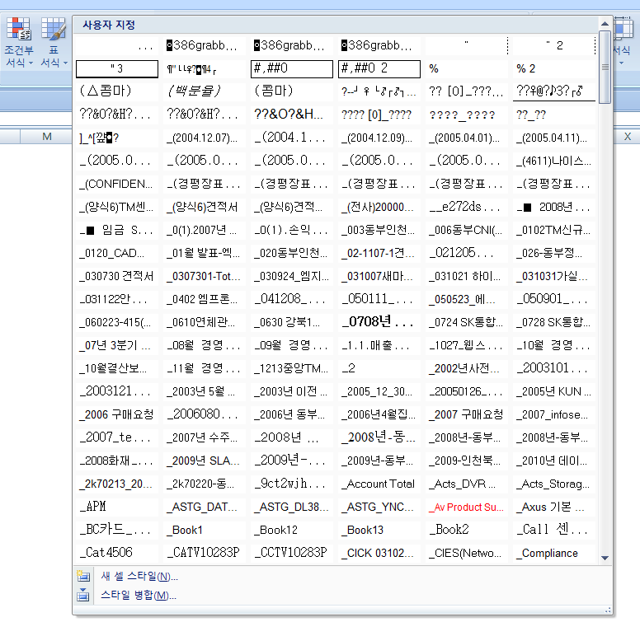Select the '_10월결산보...' style

[117, 368]
